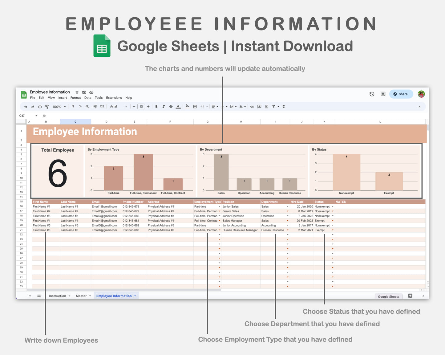Click the Insert chart icon

(x=266, y=106)
